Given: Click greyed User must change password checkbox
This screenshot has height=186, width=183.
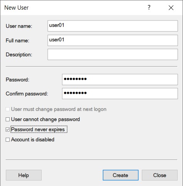Looking at the screenshot, I should click(8, 109).
